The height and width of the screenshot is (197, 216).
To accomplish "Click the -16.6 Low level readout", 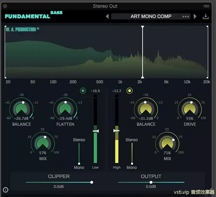I will pos(95,91).
